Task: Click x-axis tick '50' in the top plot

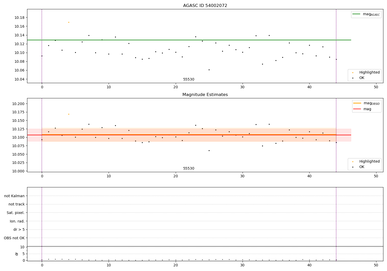Action: coord(376,87)
